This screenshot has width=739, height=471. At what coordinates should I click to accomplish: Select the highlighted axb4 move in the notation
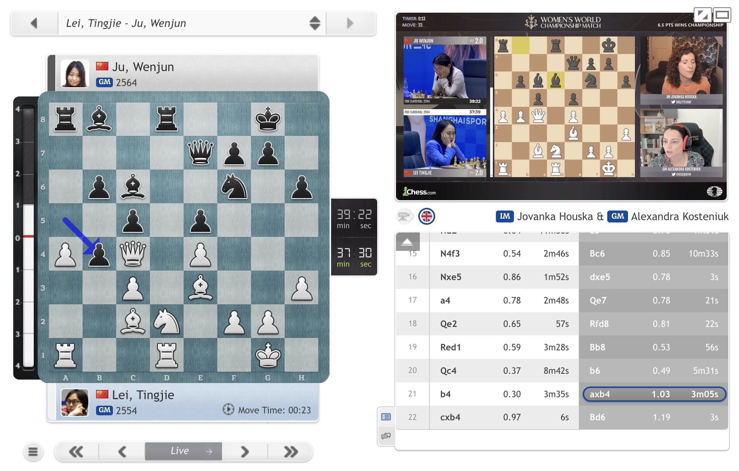[x=600, y=394]
